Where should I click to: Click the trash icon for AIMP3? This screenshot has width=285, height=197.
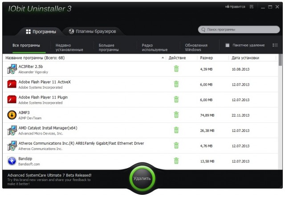[176, 115]
